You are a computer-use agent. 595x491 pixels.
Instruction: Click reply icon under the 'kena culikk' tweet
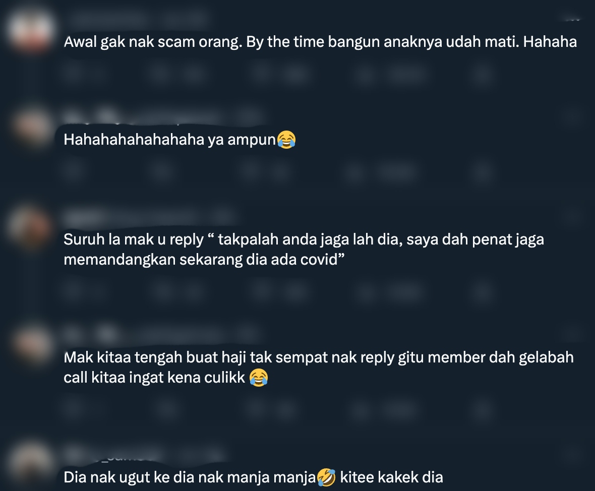coord(73,409)
